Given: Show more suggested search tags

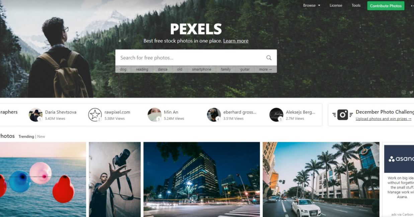Looking at the screenshot, I should click(265, 69).
